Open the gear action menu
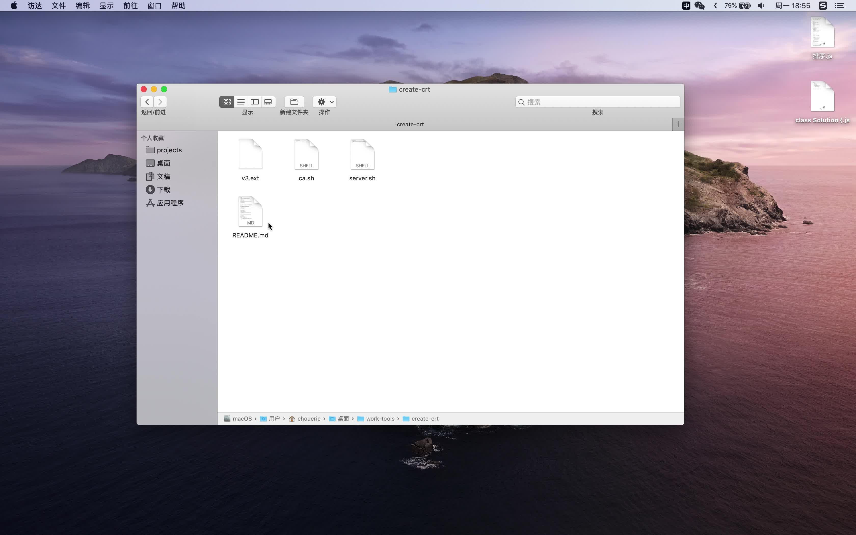 point(324,102)
